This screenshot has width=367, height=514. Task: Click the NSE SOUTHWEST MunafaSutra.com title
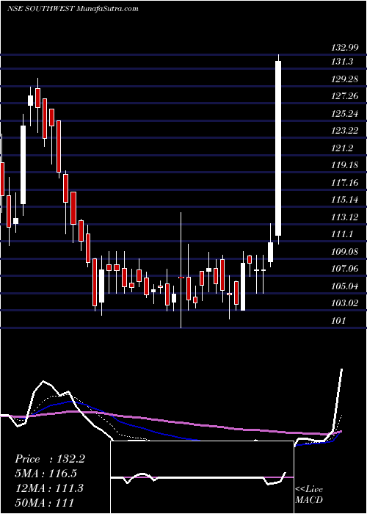click(x=73, y=9)
